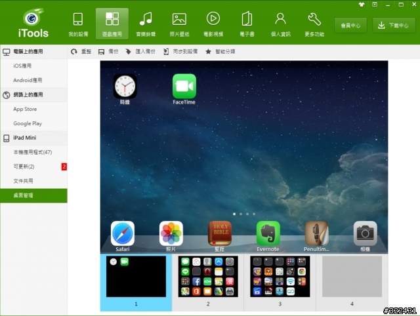Click the Holy Bible dock icon
This screenshot has height=316, width=420.
pyautogui.click(x=220, y=233)
